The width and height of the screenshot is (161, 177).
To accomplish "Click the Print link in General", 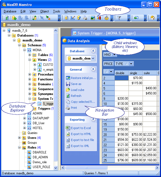I will coord(74,108).
